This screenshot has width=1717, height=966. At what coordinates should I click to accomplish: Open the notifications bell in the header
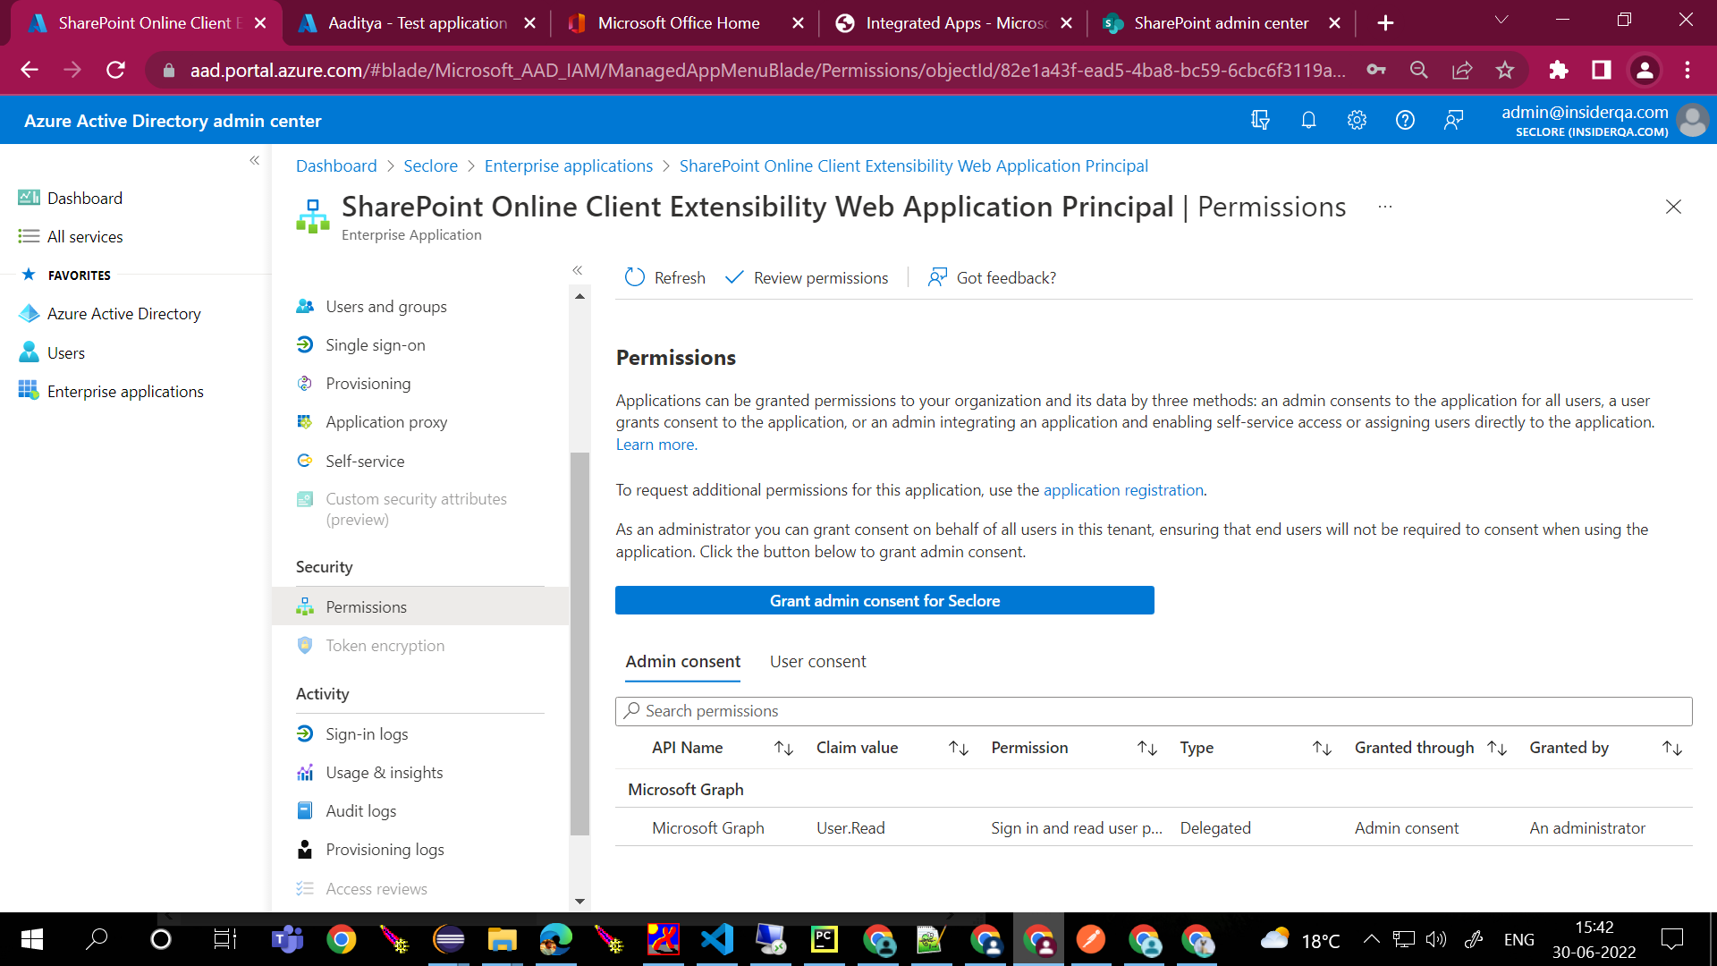[x=1308, y=119]
